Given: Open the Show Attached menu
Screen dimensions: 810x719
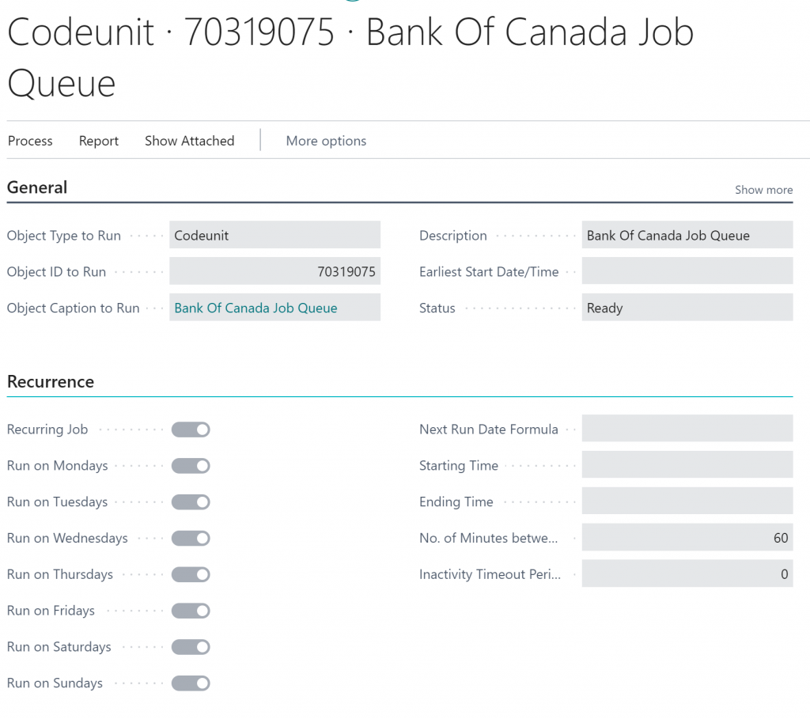Looking at the screenshot, I should [x=189, y=141].
